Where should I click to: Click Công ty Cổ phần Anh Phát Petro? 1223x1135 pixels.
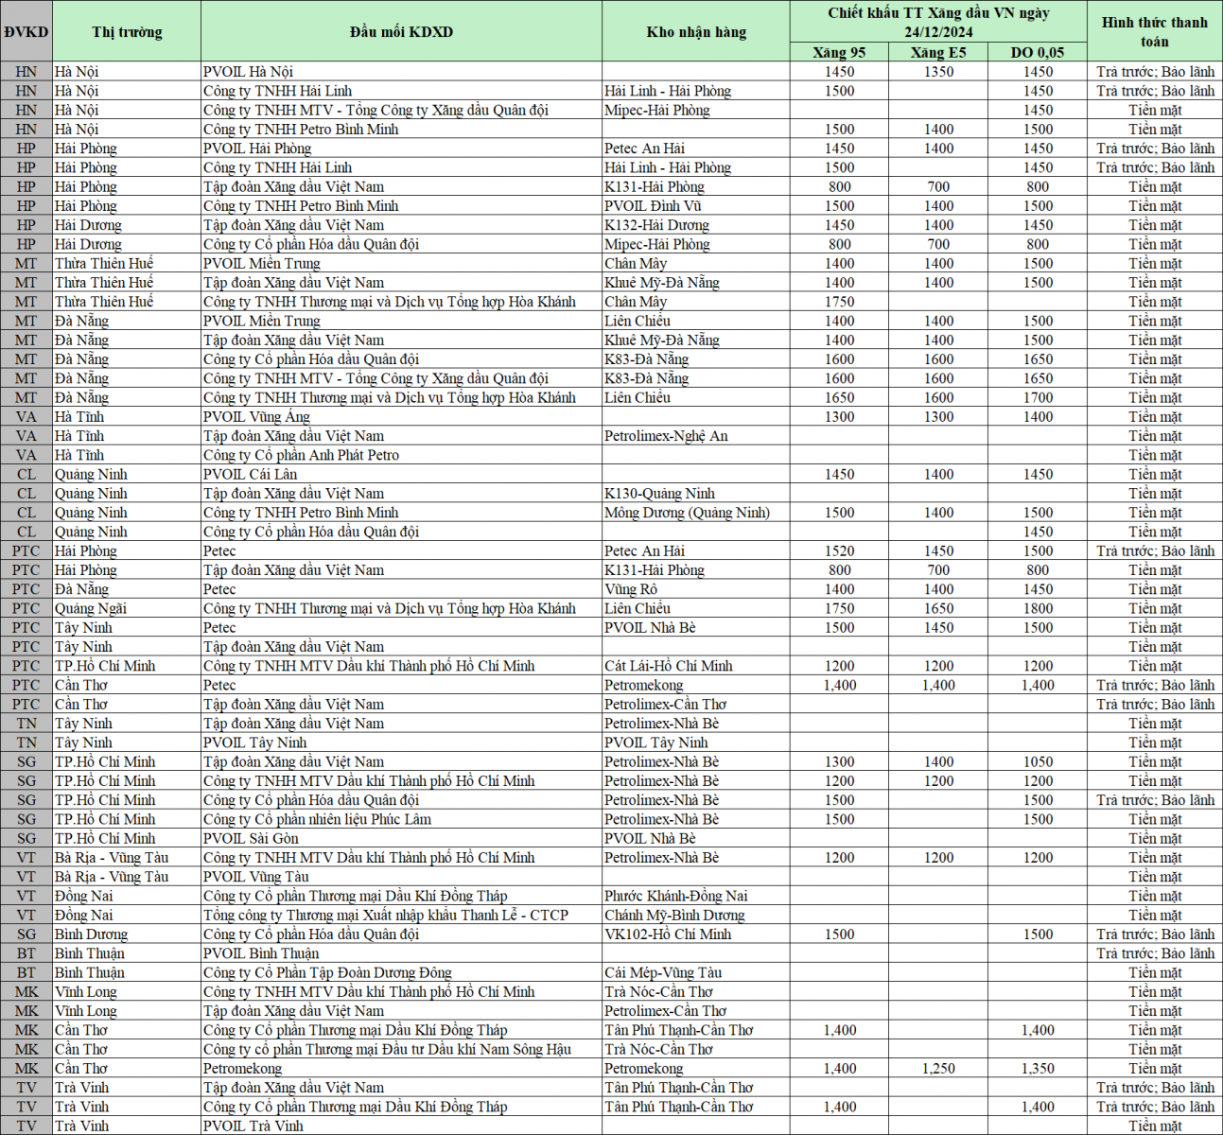point(401,455)
